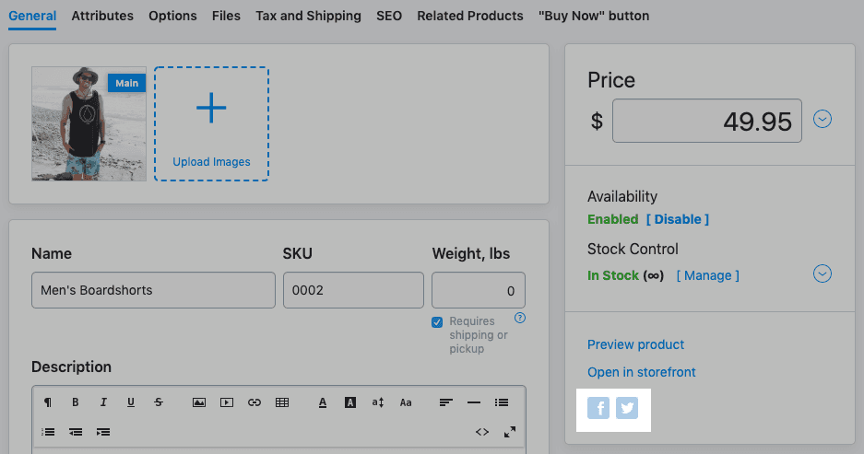The height and width of the screenshot is (454, 864).
Task: Apply italic formatting in description editor
Action: (103, 402)
